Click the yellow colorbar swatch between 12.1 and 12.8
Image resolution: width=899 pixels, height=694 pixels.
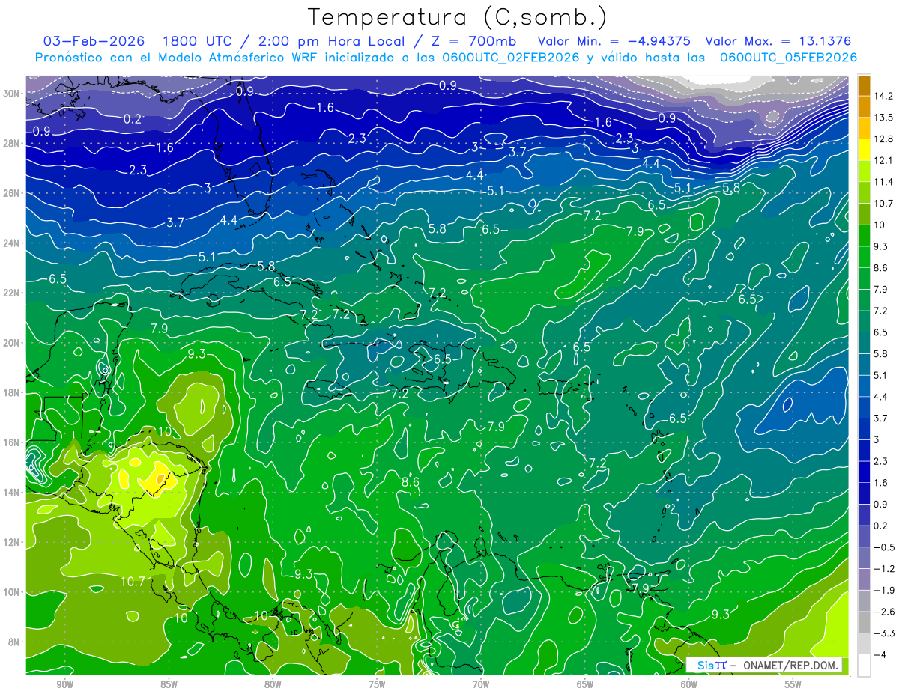[864, 149]
